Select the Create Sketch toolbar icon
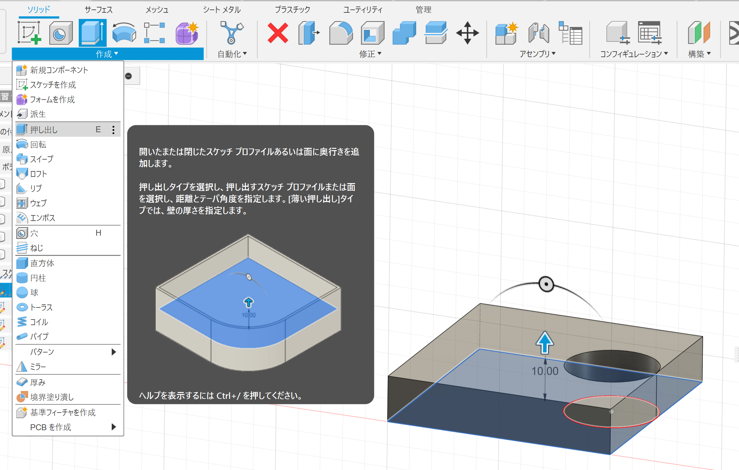This screenshot has height=470, width=739. point(29,33)
